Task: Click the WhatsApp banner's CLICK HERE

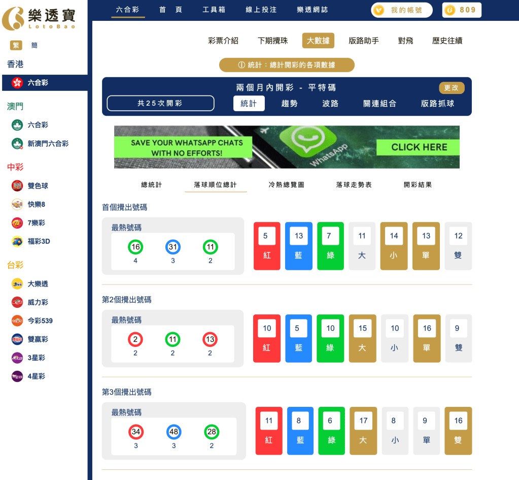Action: tap(418, 147)
